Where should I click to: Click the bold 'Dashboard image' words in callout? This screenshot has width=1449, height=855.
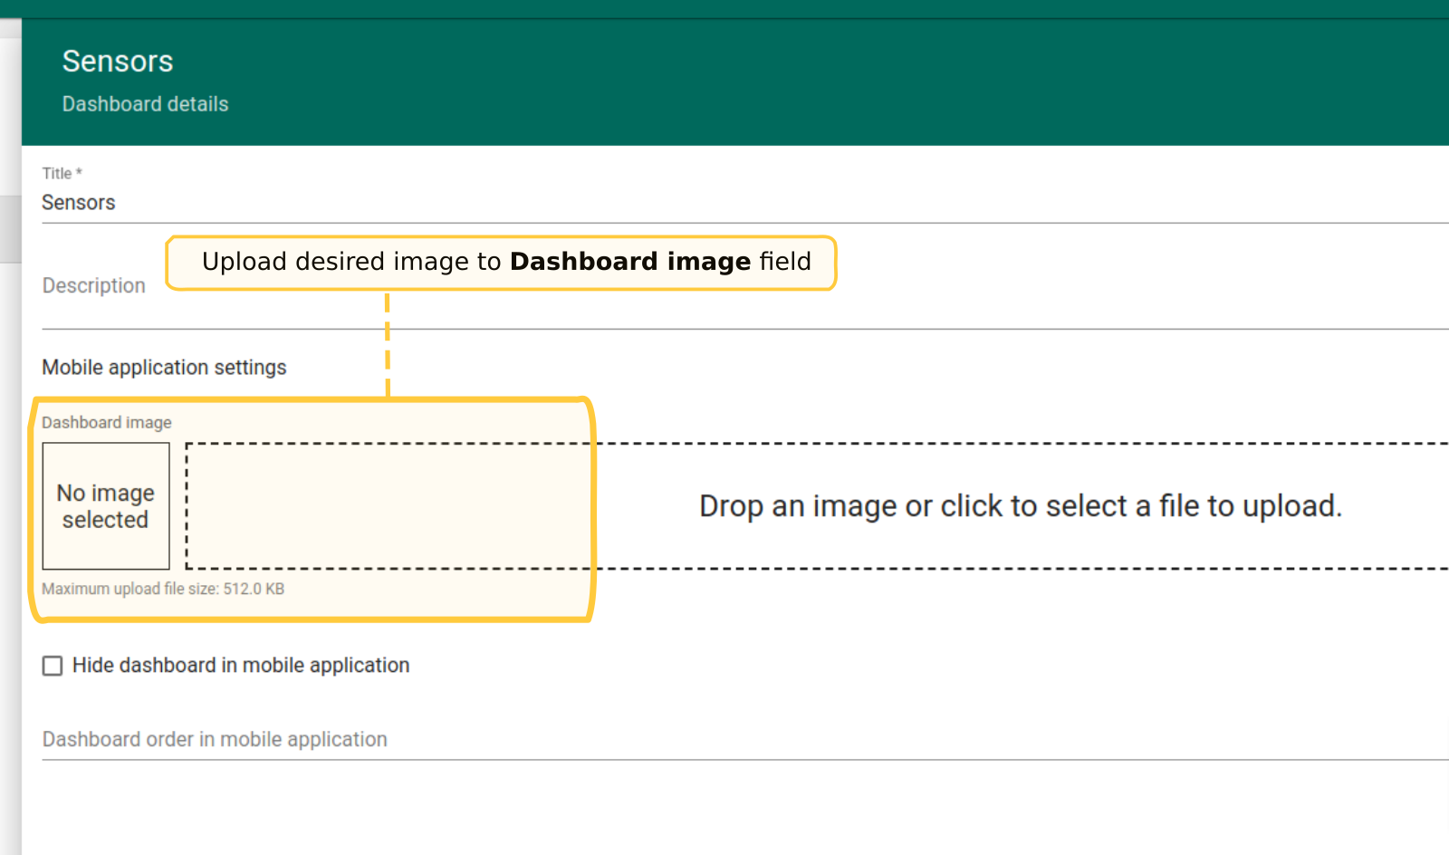click(630, 262)
